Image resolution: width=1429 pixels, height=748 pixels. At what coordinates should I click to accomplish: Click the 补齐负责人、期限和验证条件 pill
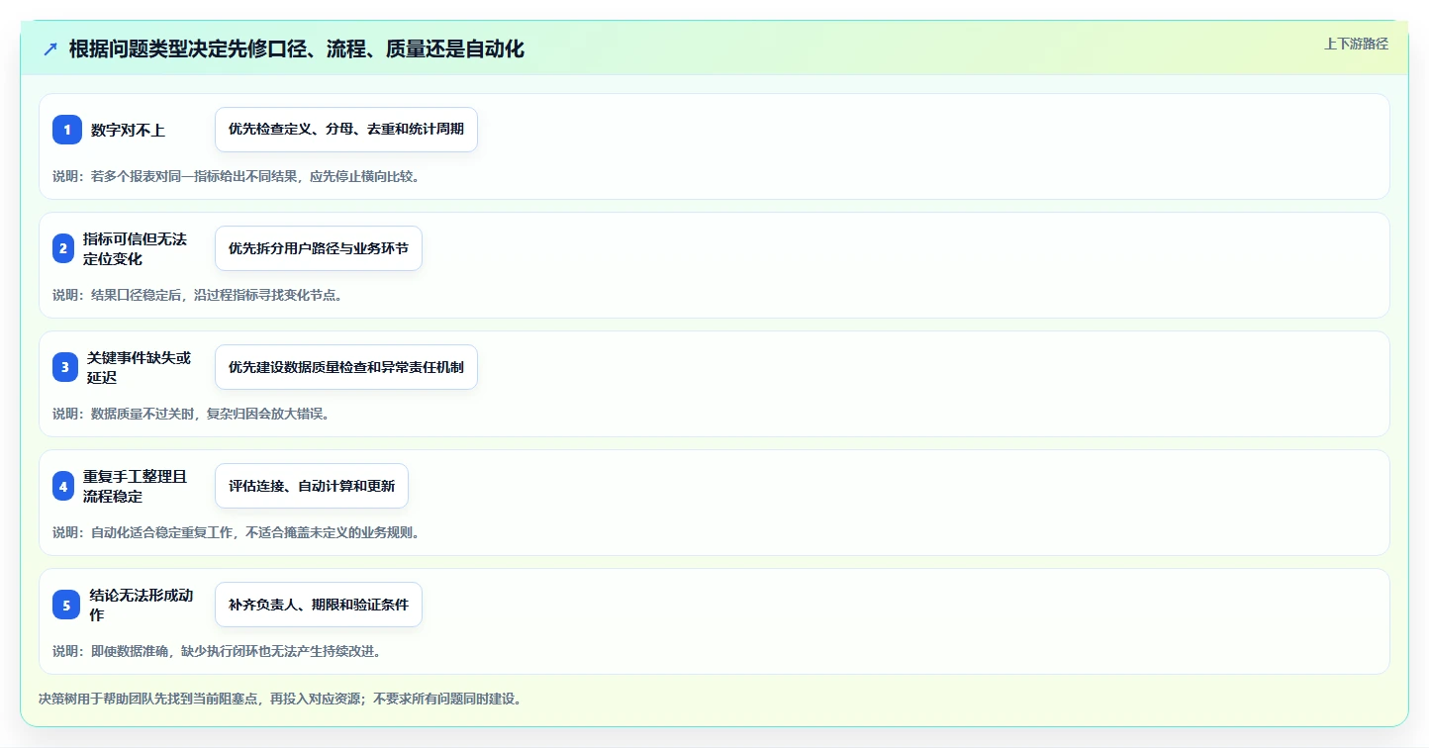click(319, 605)
